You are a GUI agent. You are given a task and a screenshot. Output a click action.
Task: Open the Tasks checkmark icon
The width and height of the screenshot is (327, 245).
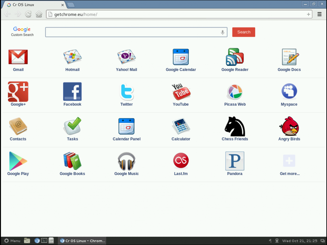point(72,126)
